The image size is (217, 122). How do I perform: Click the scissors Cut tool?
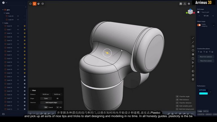[x=193, y=62]
